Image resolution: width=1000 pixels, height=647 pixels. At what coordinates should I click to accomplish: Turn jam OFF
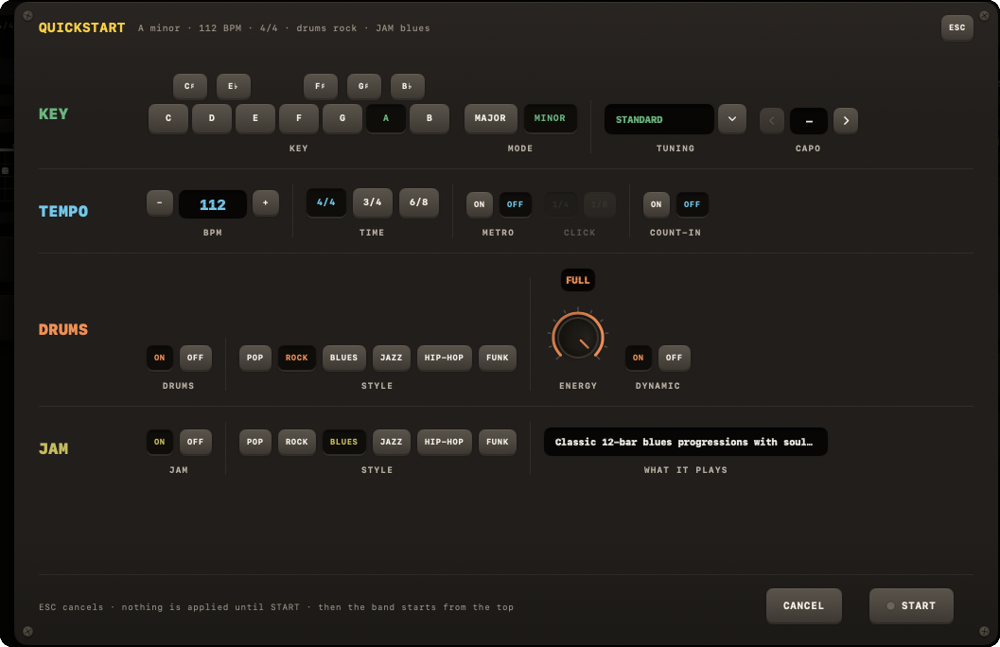(x=195, y=442)
